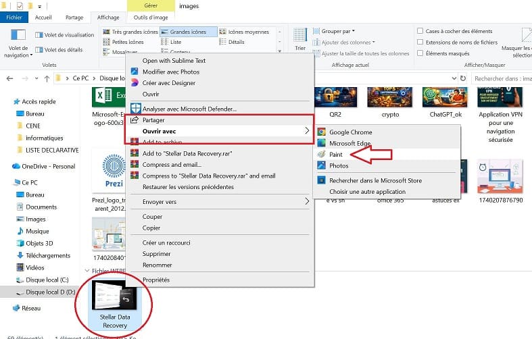Select Disque local (C:) in sidebar

(43, 280)
